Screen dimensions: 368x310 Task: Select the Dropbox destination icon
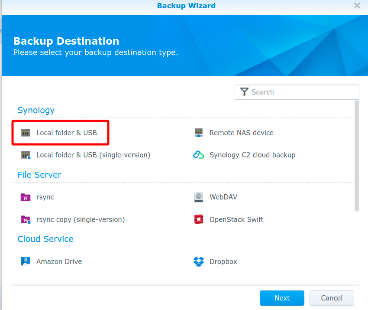click(x=198, y=261)
